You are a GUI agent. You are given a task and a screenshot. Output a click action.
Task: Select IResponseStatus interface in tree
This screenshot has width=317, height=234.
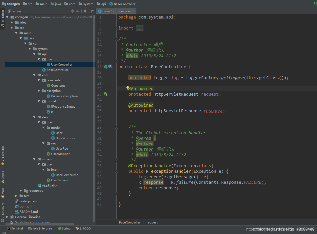(x=63, y=107)
